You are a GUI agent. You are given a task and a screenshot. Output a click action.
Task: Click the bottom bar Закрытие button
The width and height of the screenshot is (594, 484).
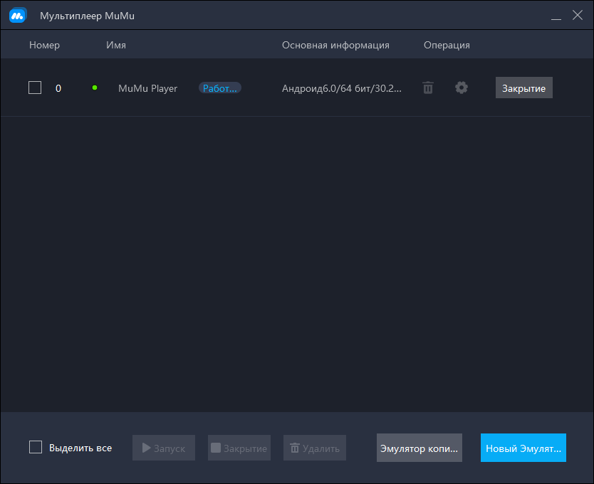[239, 448]
